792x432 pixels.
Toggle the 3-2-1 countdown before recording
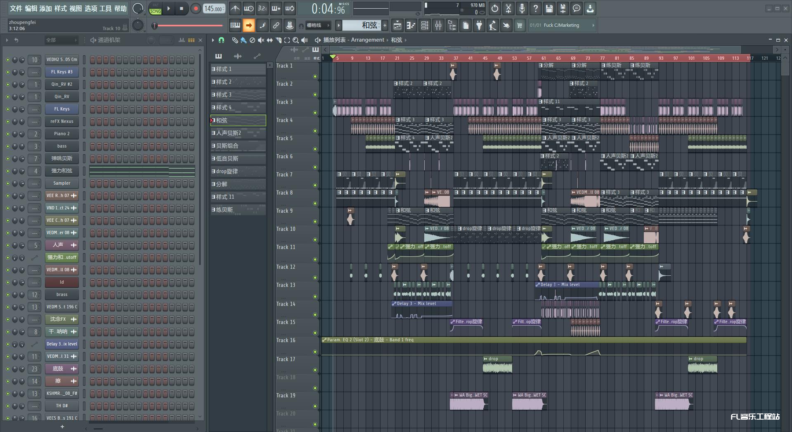(262, 8)
